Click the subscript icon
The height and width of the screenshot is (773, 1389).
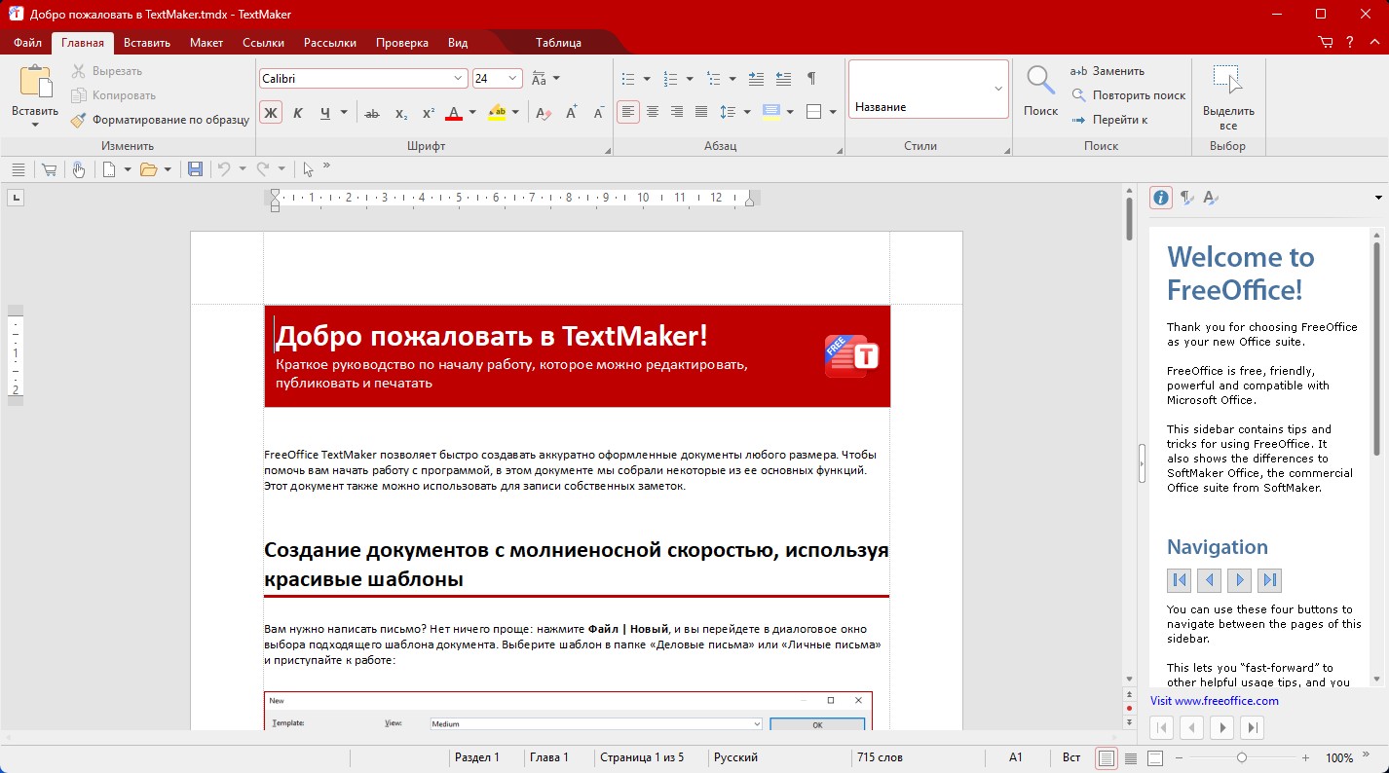click(x=401, y=113)
